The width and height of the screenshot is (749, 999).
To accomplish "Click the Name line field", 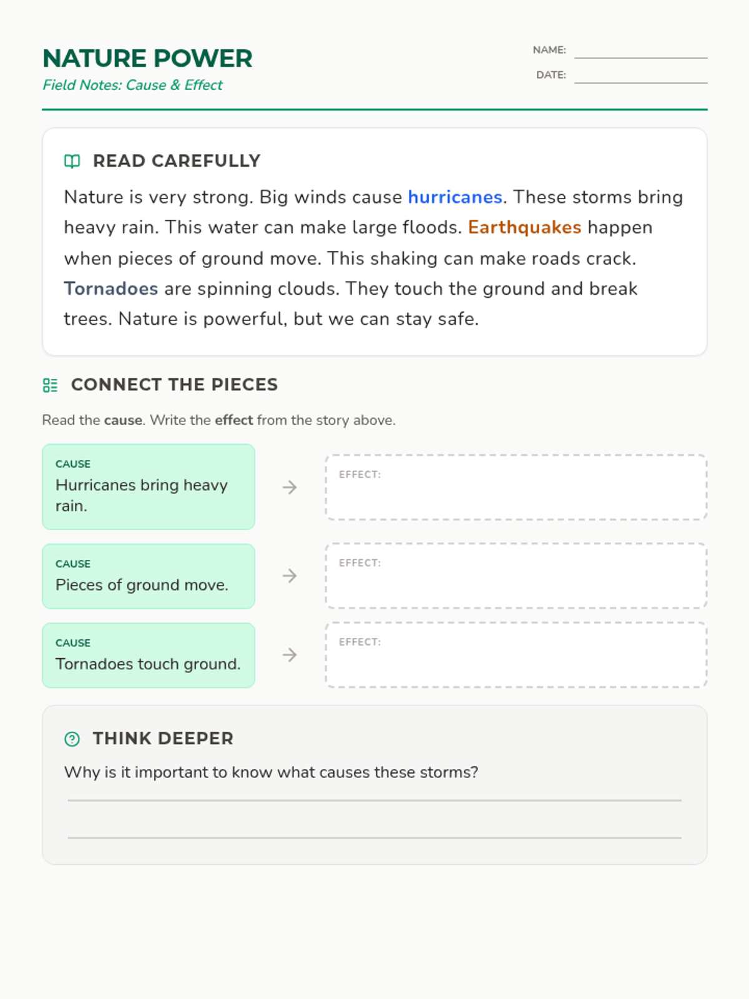I will (640, 51).
